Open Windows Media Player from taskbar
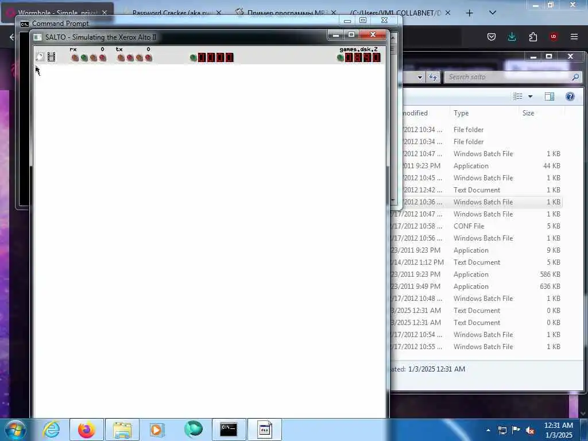 click(157, 430)
